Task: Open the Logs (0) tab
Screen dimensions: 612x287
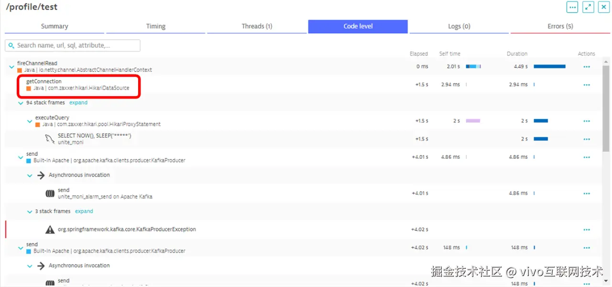Action: click(x=459, y=26)
